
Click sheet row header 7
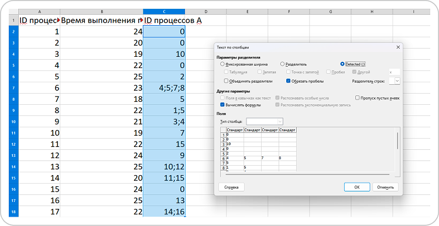coord(13,88)
